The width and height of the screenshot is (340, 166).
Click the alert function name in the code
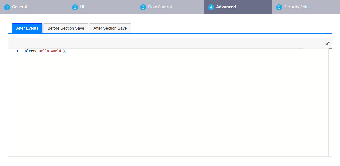pyautogui.click(x=30, y=51)
